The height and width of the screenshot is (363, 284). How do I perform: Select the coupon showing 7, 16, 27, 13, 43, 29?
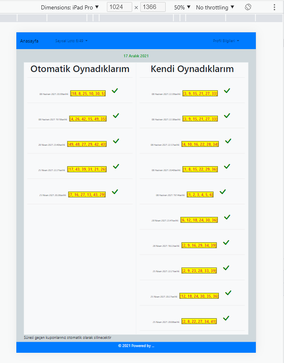87,195
